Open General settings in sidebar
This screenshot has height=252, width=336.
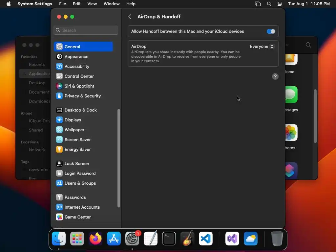[x=83, y=47]
